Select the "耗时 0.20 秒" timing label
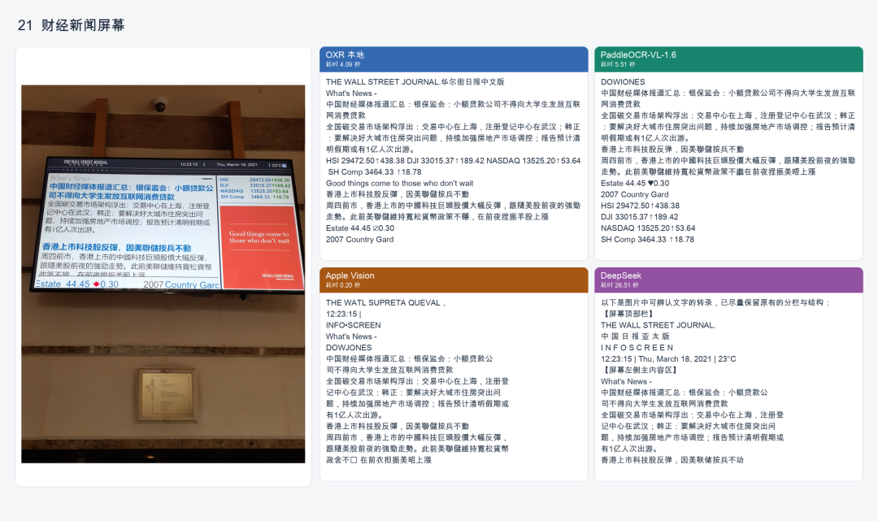Viewport: 878px width, 521px height. [x=343, y=285]
